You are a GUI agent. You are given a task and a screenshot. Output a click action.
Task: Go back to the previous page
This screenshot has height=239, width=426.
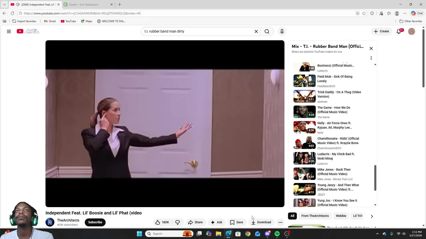(4, 13)
